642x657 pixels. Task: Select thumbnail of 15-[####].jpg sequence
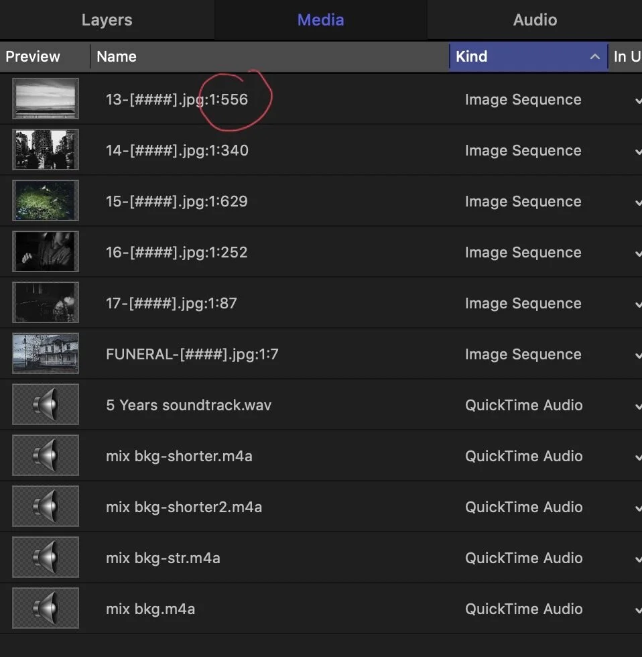coord(45,200)
